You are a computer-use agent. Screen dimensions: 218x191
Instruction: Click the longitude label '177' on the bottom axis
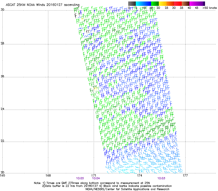coord(185,175)
